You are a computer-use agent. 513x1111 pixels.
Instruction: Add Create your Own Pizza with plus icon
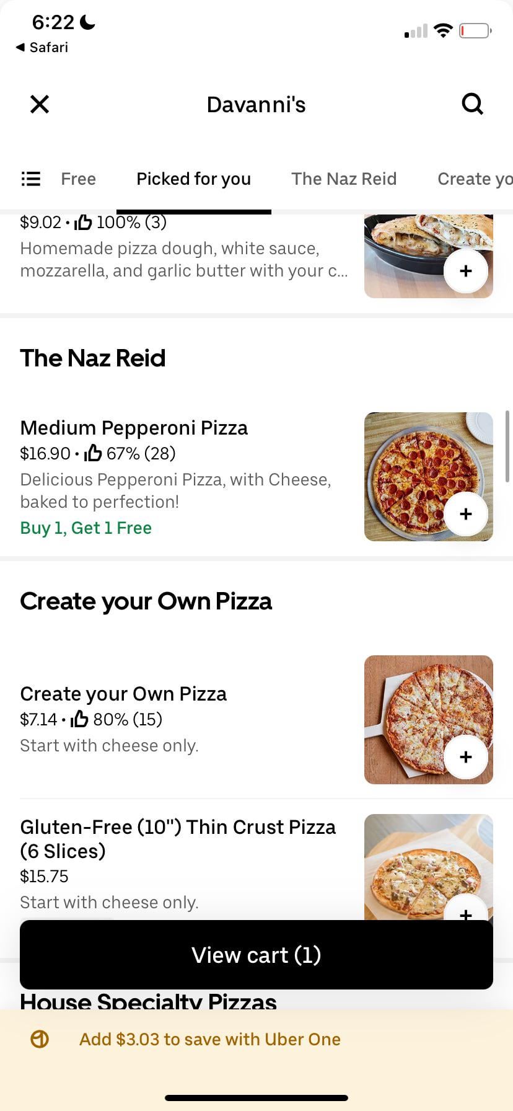466,757
